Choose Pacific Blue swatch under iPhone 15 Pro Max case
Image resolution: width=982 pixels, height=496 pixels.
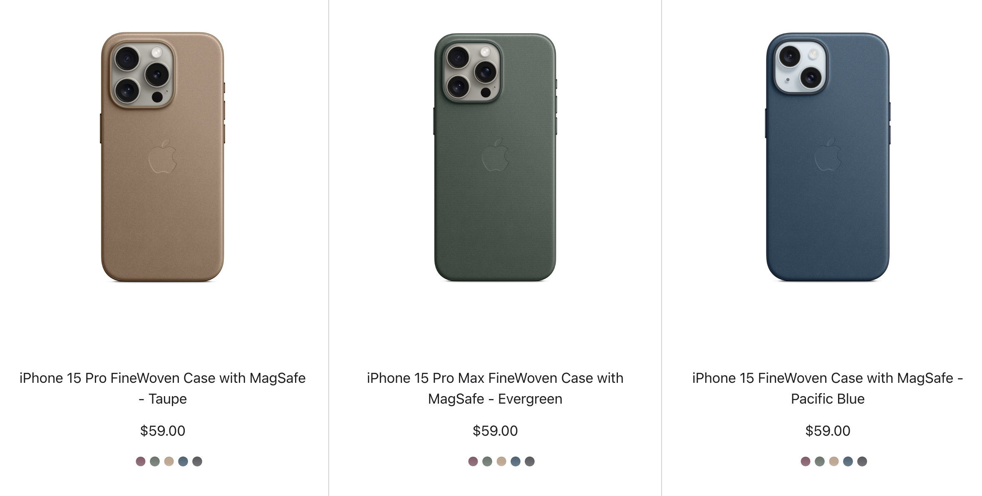[x=516, y=461]
